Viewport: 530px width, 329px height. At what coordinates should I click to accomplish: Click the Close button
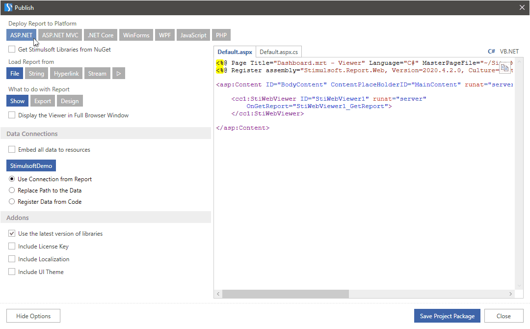(x=503, y=316)
